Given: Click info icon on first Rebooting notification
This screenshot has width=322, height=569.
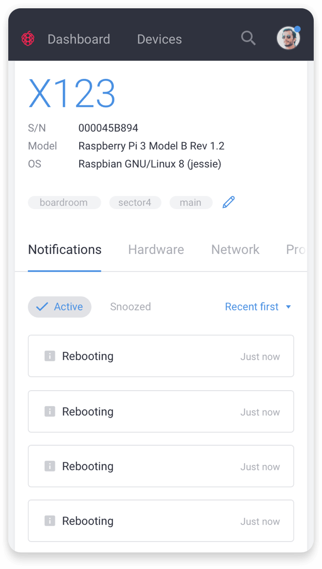Looking at the screenshot, I should point(50,356).
